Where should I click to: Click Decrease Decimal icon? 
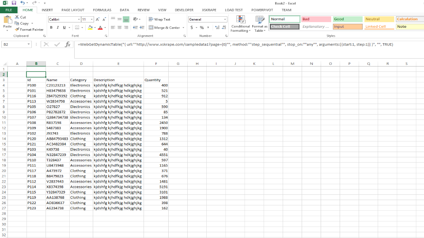(x=224, y=27)
